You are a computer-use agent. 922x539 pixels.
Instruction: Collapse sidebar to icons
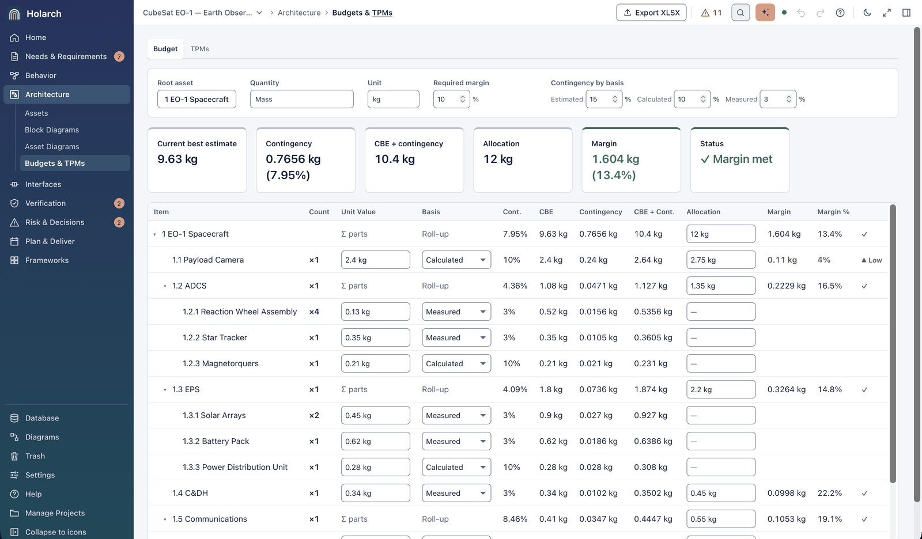click(x=67, y=532)
